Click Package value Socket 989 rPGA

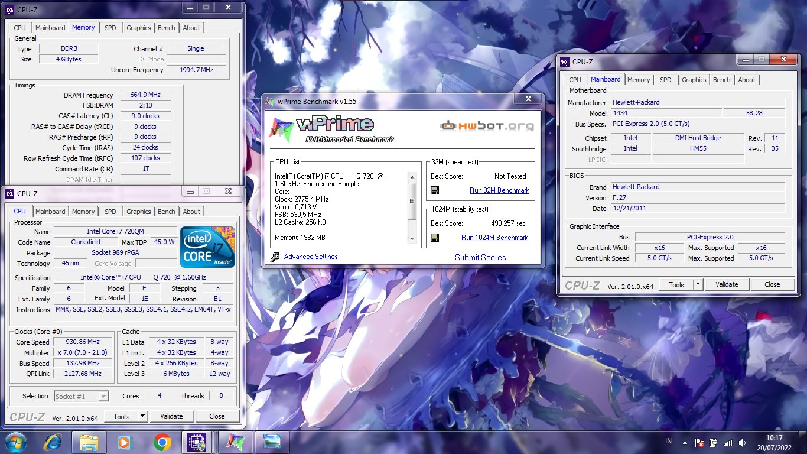(x=115, y=252)
